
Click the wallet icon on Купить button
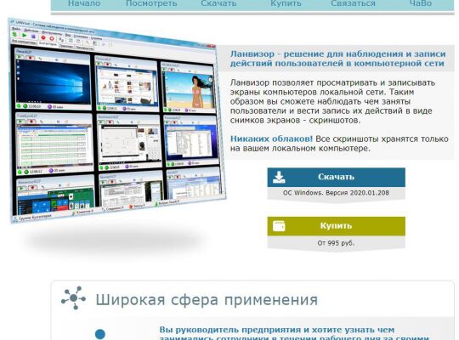279,226
